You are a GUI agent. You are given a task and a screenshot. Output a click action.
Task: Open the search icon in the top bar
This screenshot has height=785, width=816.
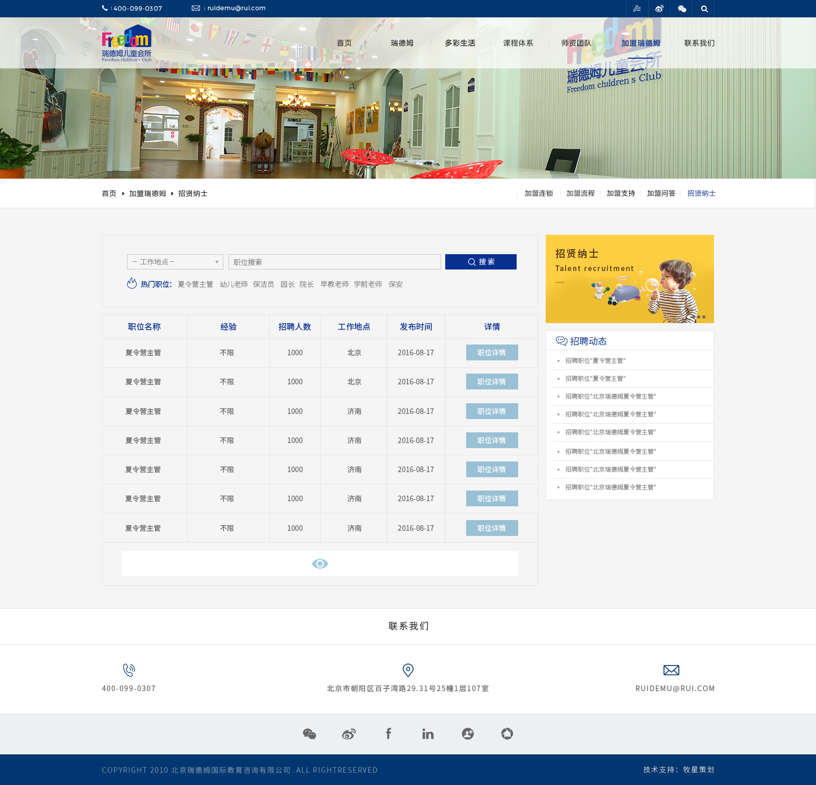(x=704, y=8)
